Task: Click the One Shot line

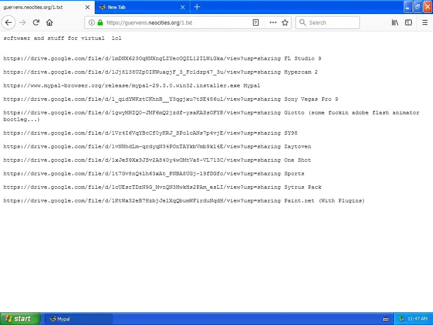Action: pyautogui.click(x=157, y=160)
